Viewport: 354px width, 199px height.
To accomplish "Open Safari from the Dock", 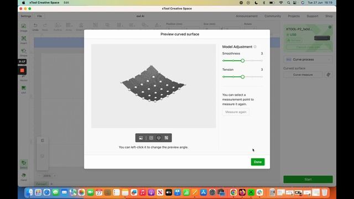I will coord(46,192).
